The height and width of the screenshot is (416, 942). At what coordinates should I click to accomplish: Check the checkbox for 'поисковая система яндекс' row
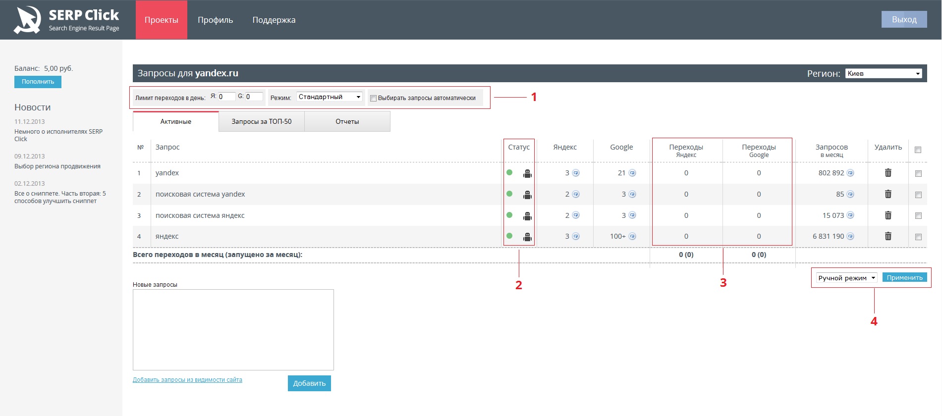click(918, 216)
